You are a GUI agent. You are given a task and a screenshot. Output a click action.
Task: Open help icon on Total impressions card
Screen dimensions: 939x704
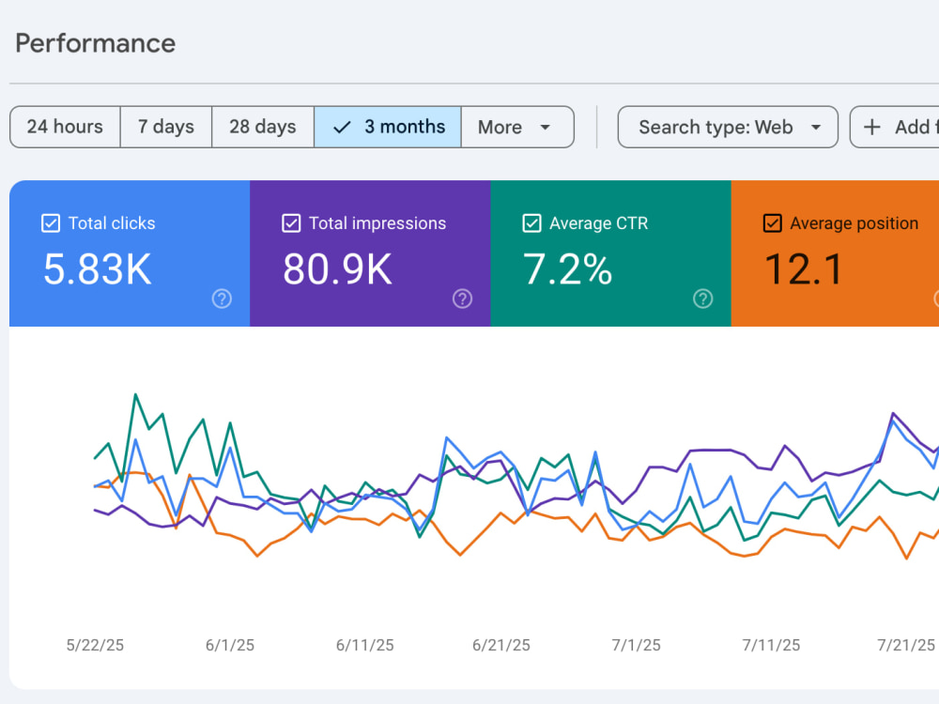click(x=462, y=298)
